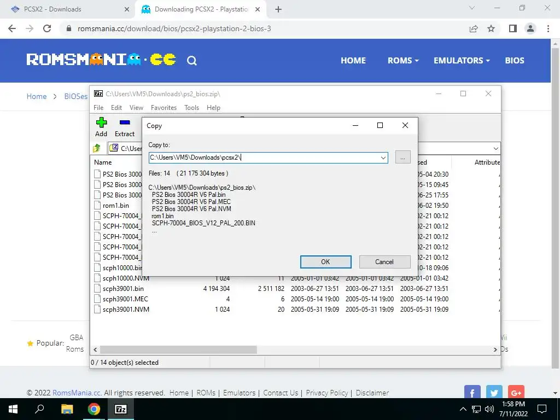
Task: Open the notification center icon
Action: pos(542,409)
